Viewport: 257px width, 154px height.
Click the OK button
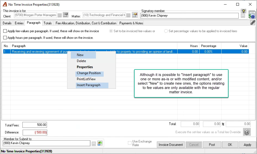tap(230, 145)
